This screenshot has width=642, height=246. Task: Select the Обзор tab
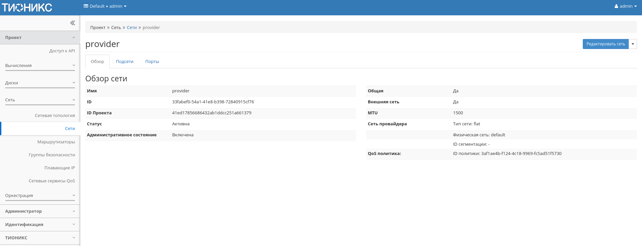coord(97,62)
